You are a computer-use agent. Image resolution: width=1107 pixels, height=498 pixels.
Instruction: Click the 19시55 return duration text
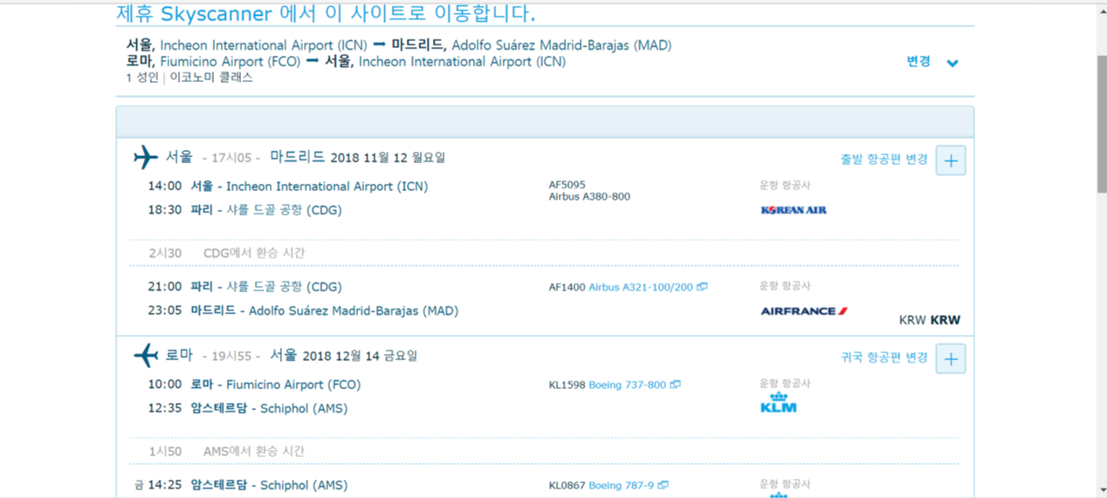pos(231,357)
